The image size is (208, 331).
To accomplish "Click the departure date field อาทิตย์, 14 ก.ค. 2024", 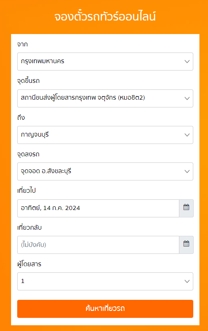I will click(98, 208).
